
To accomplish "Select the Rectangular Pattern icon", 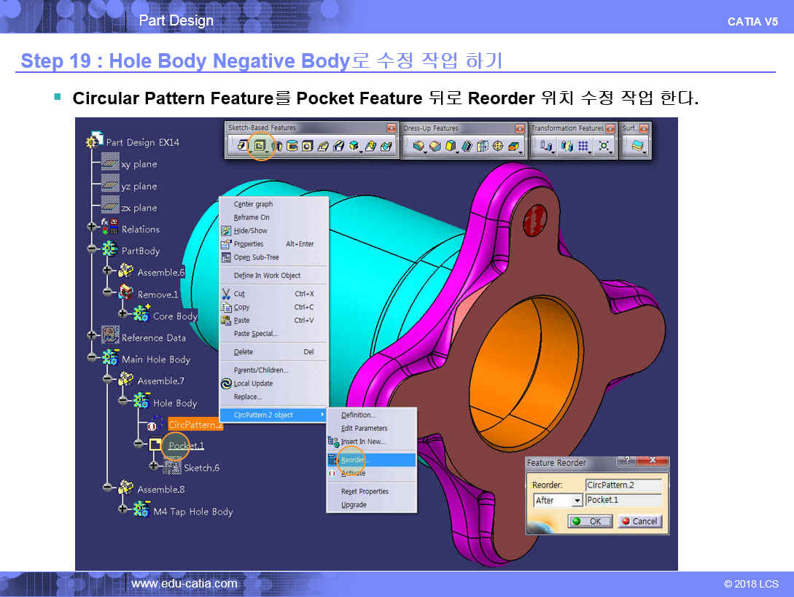I will [x=584, y=147].
